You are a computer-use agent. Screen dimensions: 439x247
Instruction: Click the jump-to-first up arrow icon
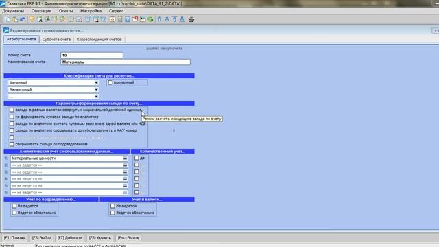click(x=174, y=19)
